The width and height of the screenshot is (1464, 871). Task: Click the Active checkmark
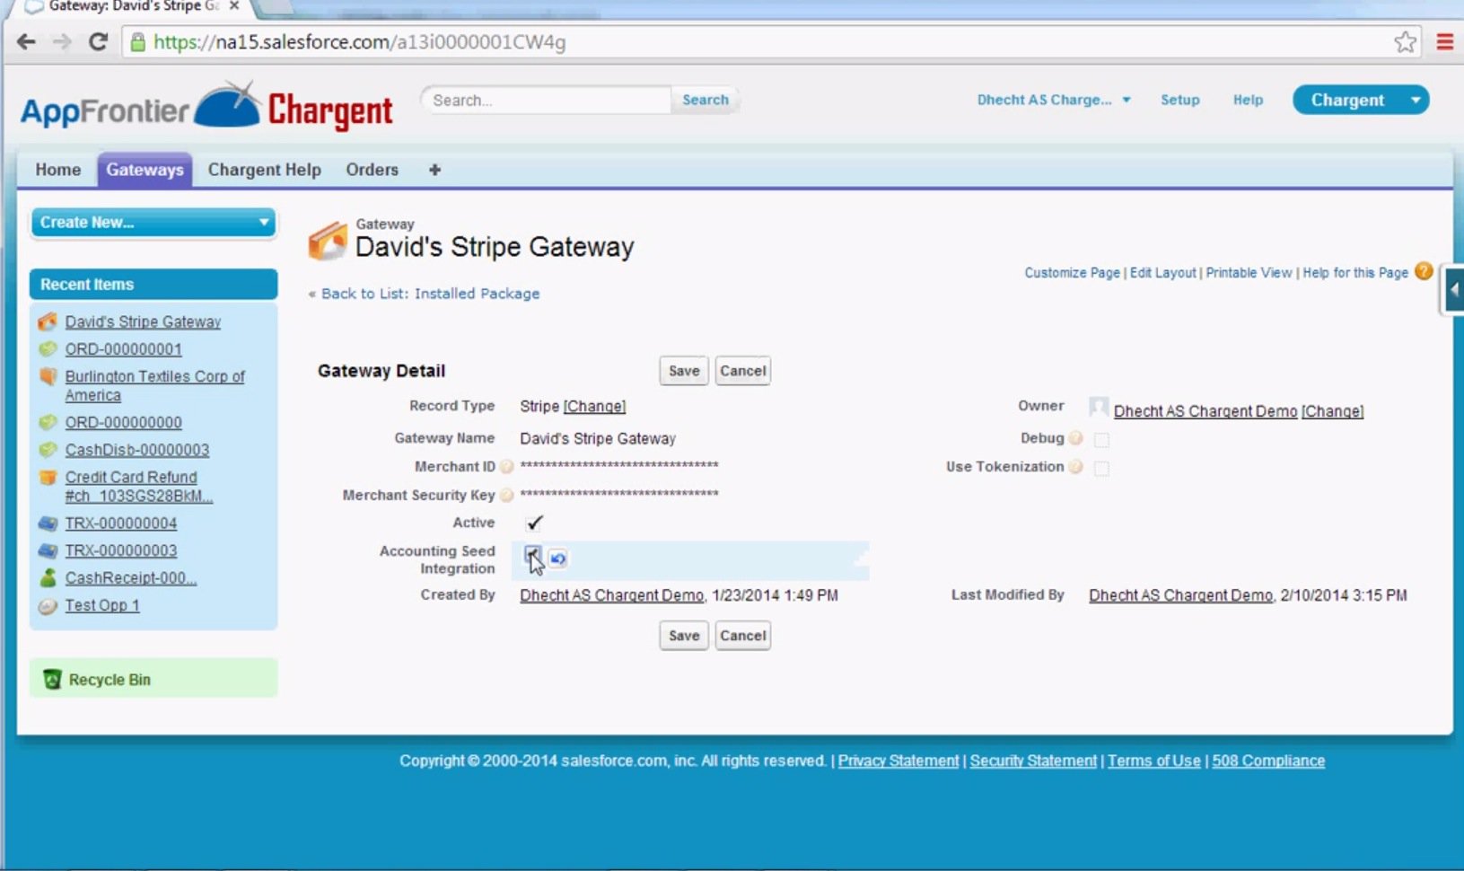click(x=534, y=523)
